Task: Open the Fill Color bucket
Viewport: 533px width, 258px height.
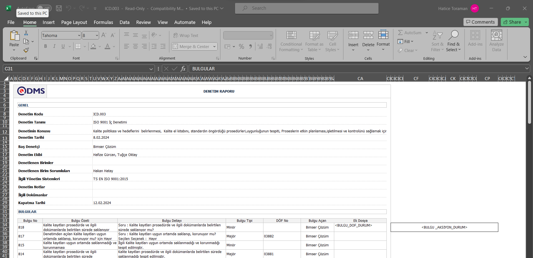Action: [x=93, y=46]
